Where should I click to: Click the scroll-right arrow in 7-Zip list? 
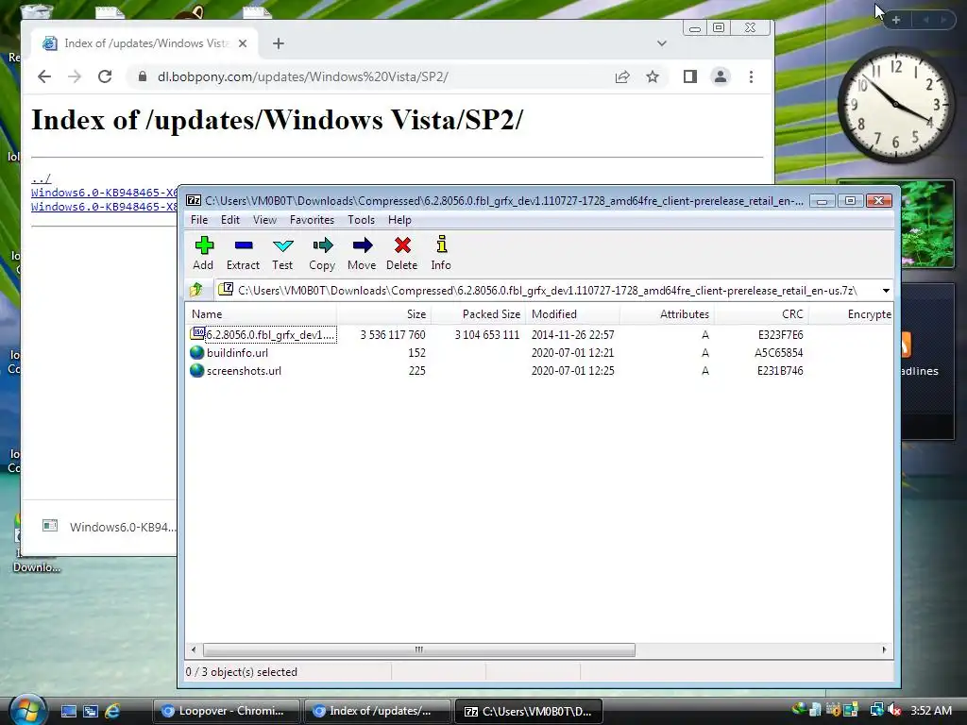pyautogui.click(x=884, y=649)
